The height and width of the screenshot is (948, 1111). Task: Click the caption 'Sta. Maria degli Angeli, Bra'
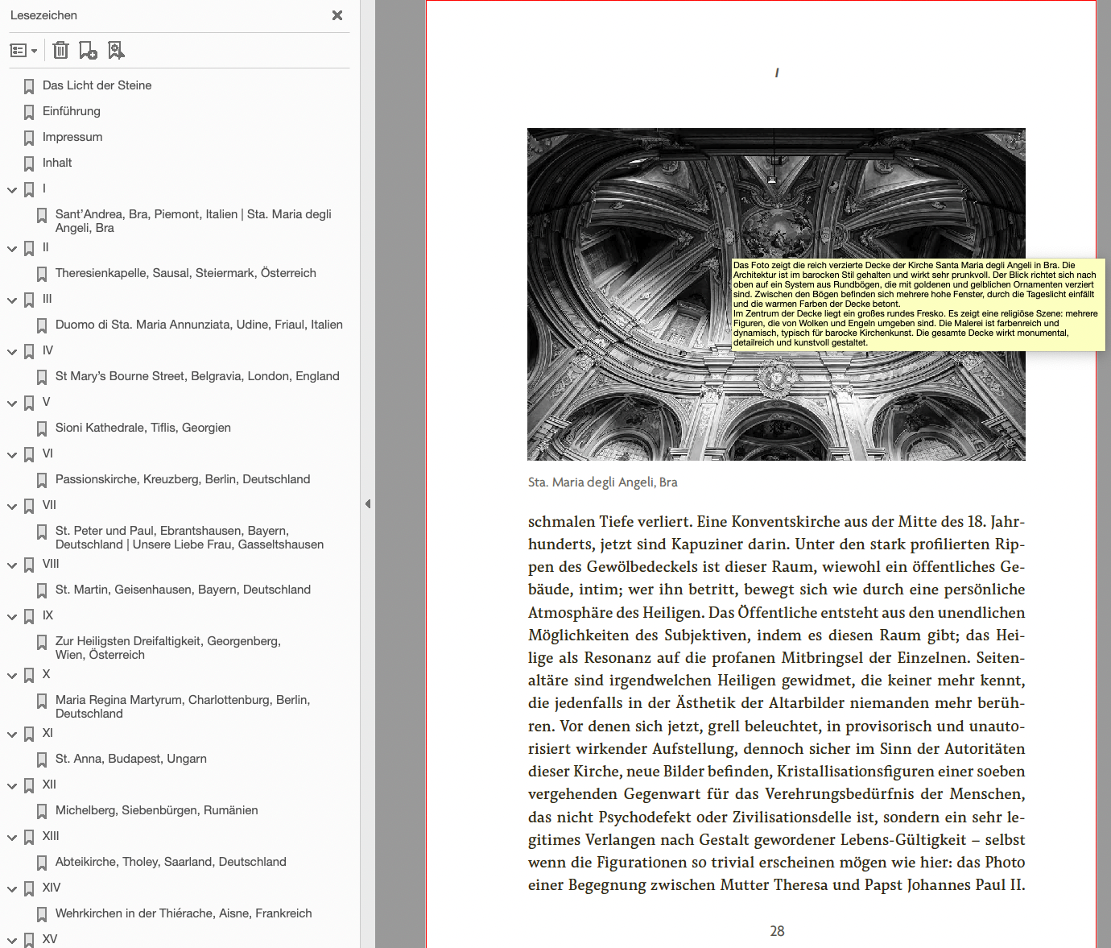pyautogui.click(x=602, y=482)
